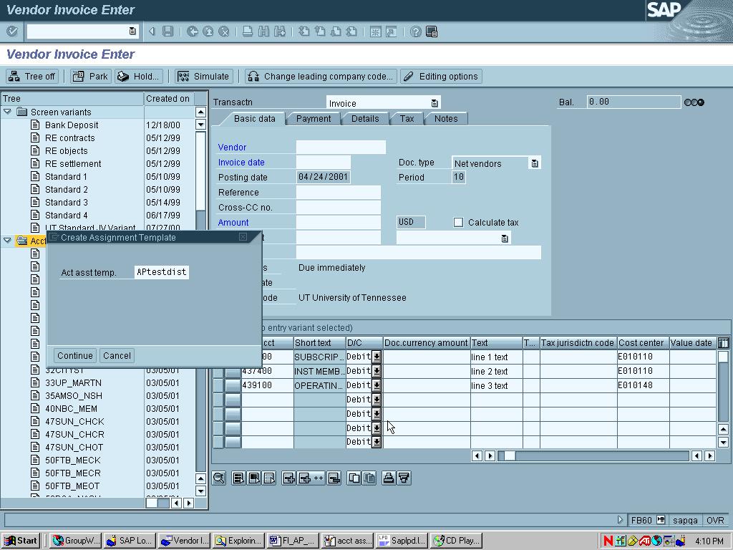Click the green Enter checkmark icon
This screenshot has height=550, width=733.
coord(12,32)
